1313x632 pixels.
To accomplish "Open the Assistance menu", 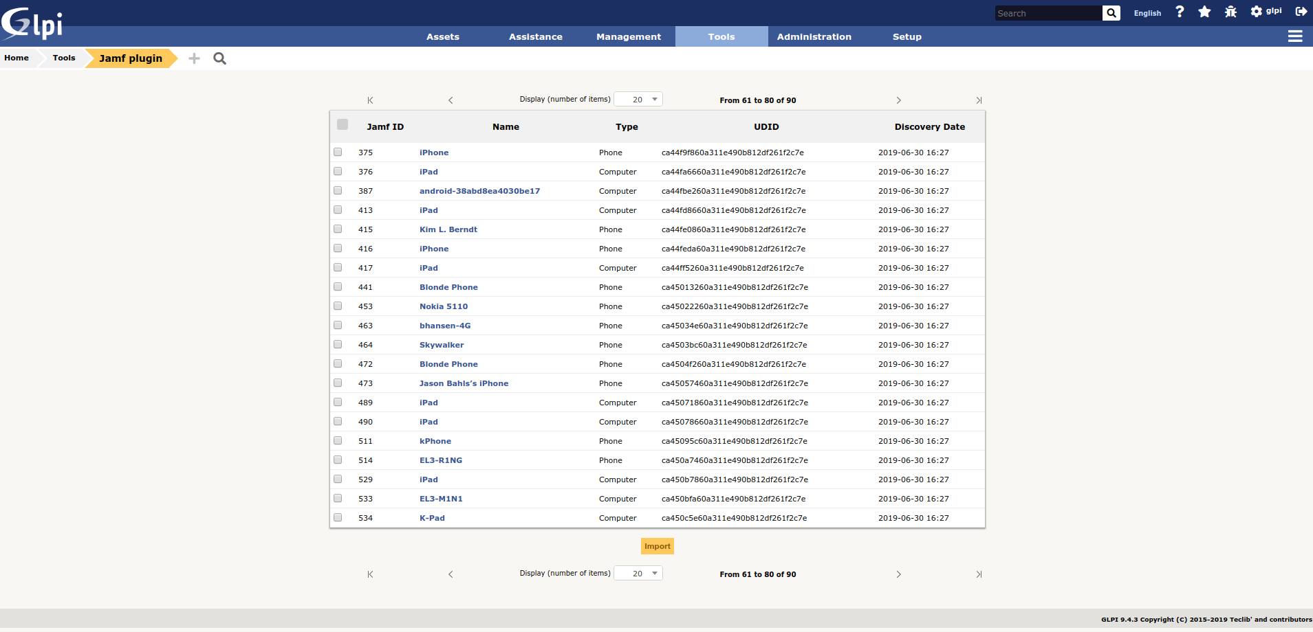I will pyautogui.click(x=536, y=37).
